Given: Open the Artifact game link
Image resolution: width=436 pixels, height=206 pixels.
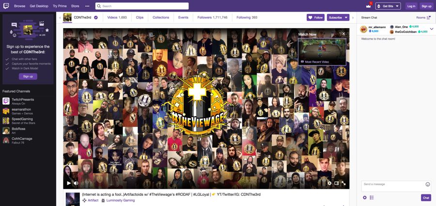Looking at the screenshot, I should 93,200.
